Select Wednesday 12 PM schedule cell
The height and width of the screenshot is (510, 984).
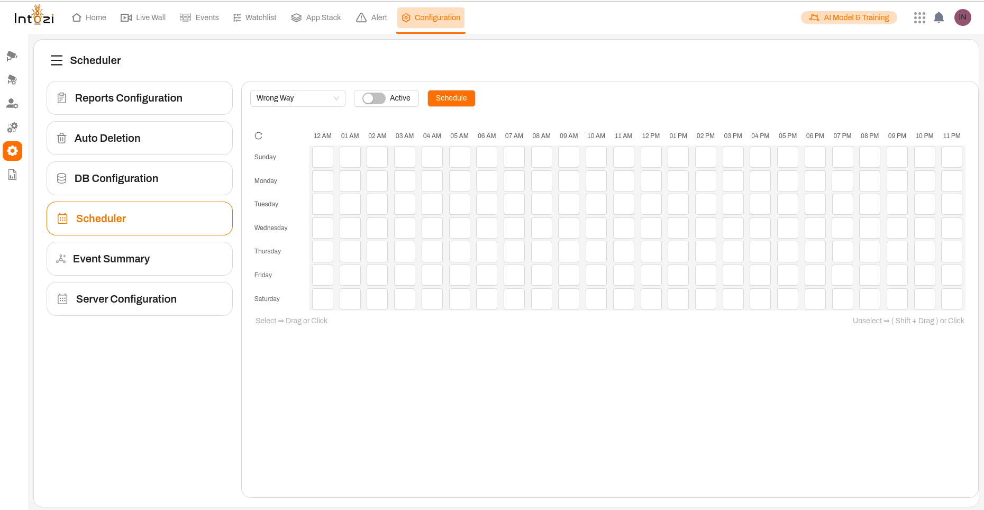[651, 228]
